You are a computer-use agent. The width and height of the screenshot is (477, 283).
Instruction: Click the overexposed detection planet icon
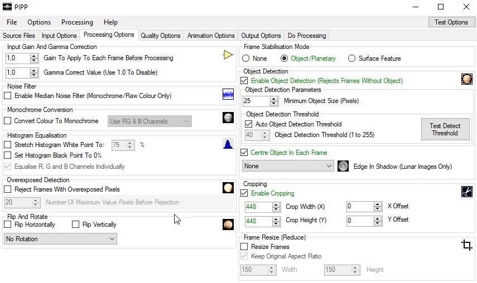click(228, 188)
